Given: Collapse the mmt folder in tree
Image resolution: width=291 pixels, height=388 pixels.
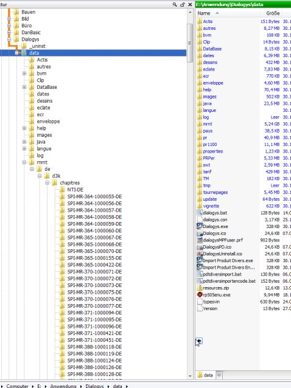Looking at the screenshot, I should pyautogui.click(x=24, y=162).
